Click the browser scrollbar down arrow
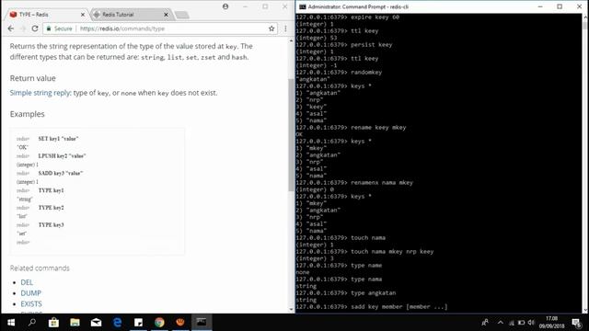 291,309
